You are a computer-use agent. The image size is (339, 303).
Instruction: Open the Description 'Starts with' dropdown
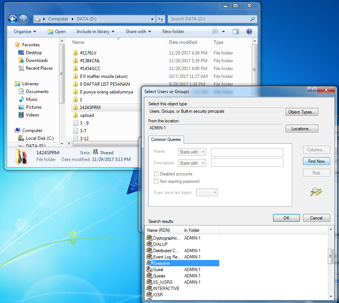pyautogui.click(x=192, y=163)
